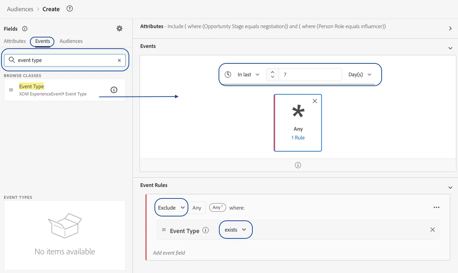Click the info icon beside Fields
Viewport: 458px width, 273px height.
pyautogui.click(x=25, y=29)
